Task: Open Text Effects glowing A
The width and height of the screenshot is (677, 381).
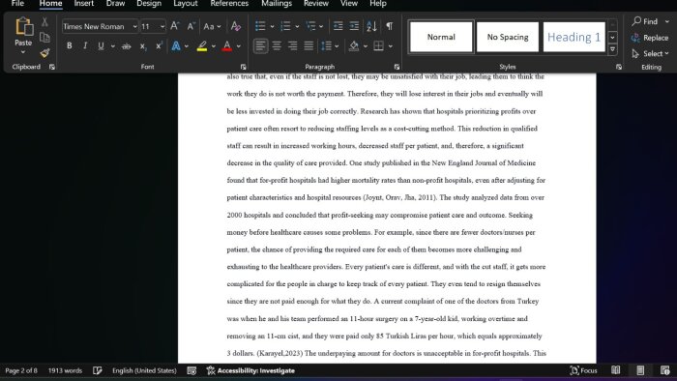Action: tap(176, 46)
